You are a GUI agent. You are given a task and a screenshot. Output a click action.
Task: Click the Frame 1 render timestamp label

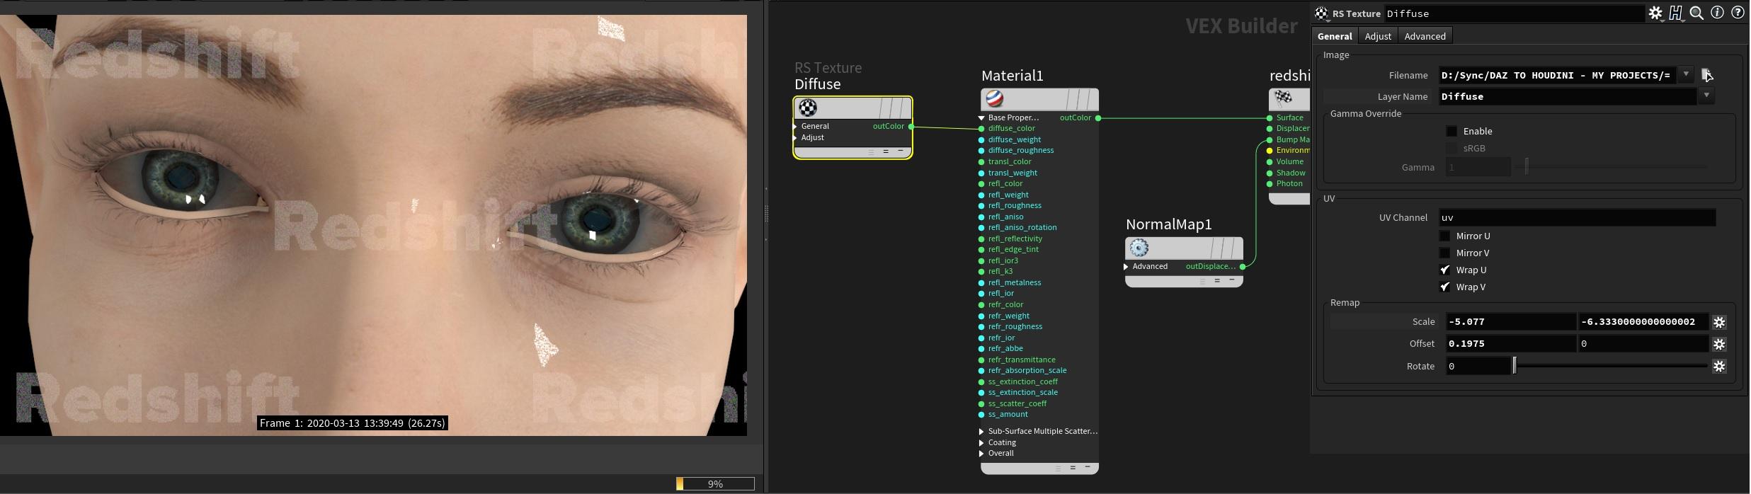coord(352,423)
